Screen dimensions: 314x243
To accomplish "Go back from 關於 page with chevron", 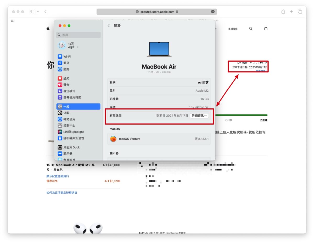I will click(x=109, y=26).
